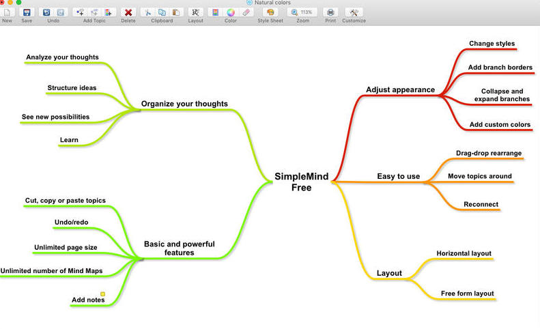Select the 'Undo/redo' topic node
The height and width of the screenshot is (329, 540).
pyautogui.click(x=71, y=223)
